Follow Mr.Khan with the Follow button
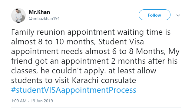The image size is (192, 109). [154, 15]
